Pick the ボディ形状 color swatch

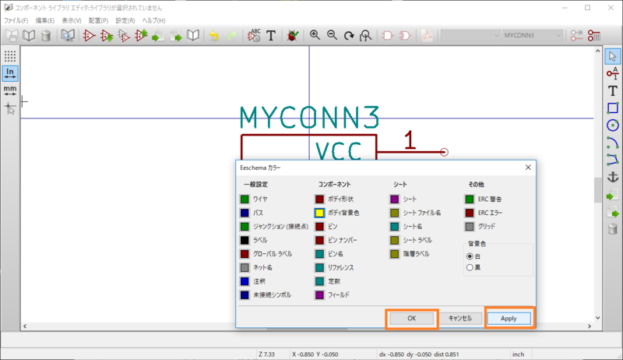click(319, 199)
